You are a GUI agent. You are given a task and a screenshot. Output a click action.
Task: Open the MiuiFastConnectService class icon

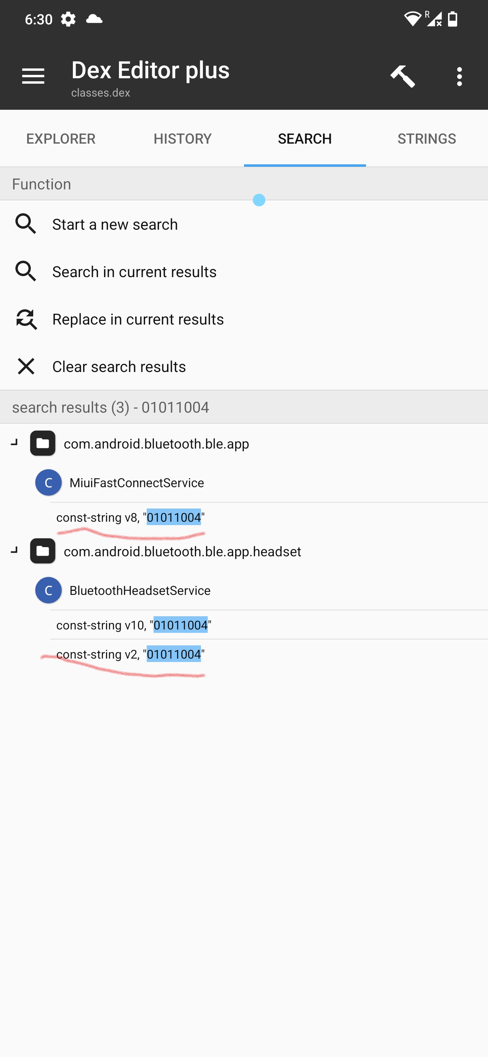(x=48, y=482)
